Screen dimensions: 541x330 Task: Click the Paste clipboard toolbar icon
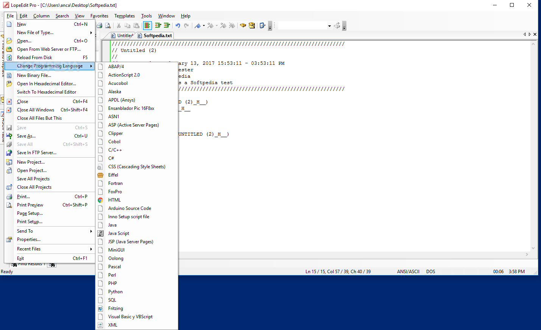[x=136, y=26]
